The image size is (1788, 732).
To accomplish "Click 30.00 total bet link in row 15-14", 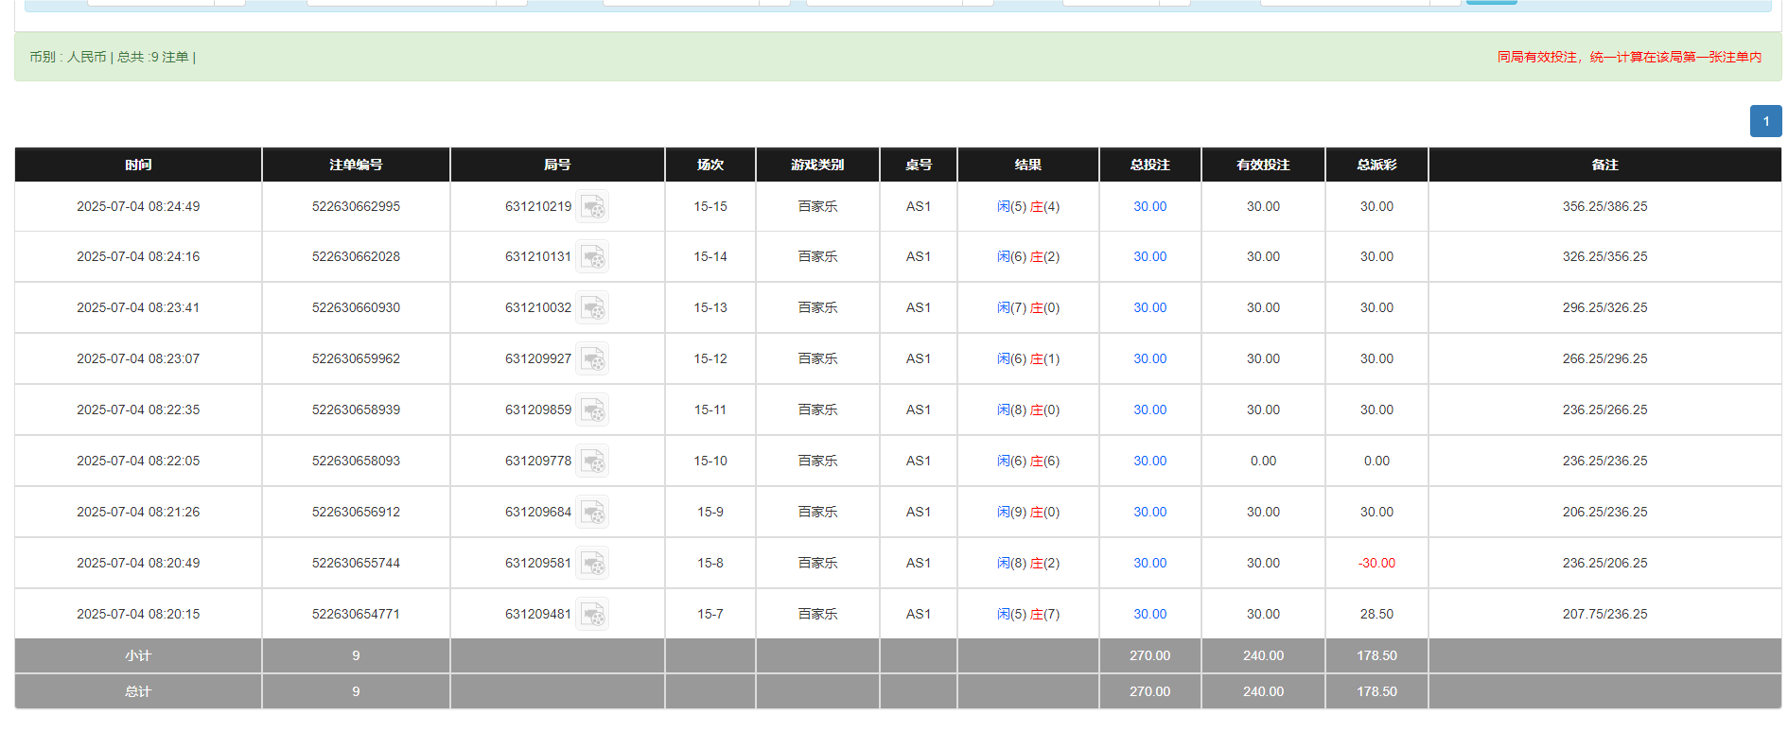I will pyautogui.click(x=1149, y=257).
